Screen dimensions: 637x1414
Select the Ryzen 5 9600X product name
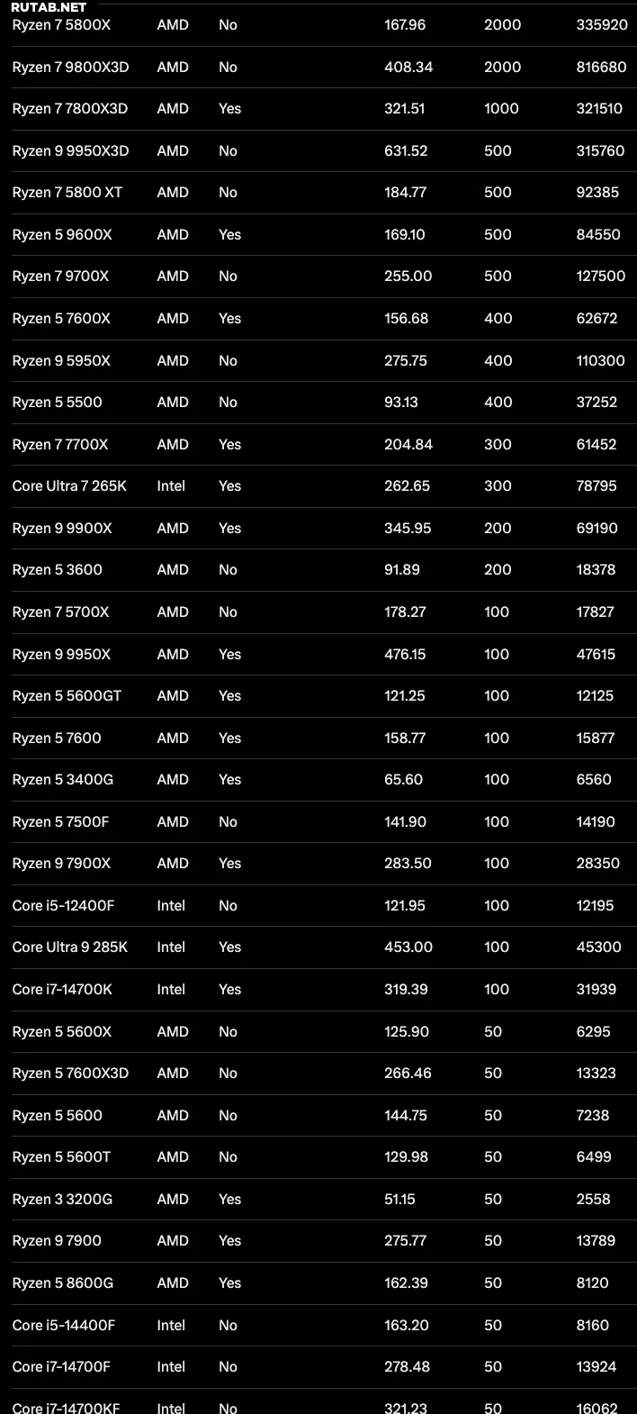coord(62,235)
